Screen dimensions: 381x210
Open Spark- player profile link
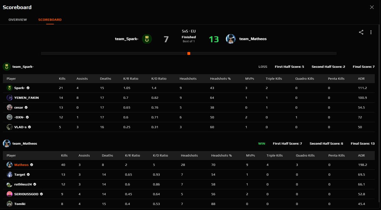[x=20, y=88]
